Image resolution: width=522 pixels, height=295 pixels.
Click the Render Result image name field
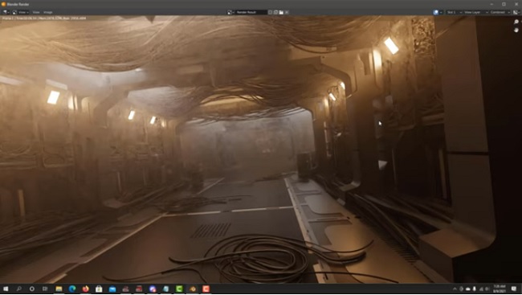click(x=251, y=12)
